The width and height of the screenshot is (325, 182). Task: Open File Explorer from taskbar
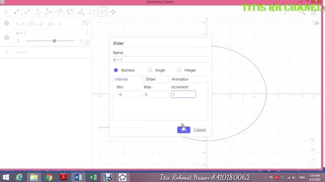pyautogui.click(x=34, y=177)
